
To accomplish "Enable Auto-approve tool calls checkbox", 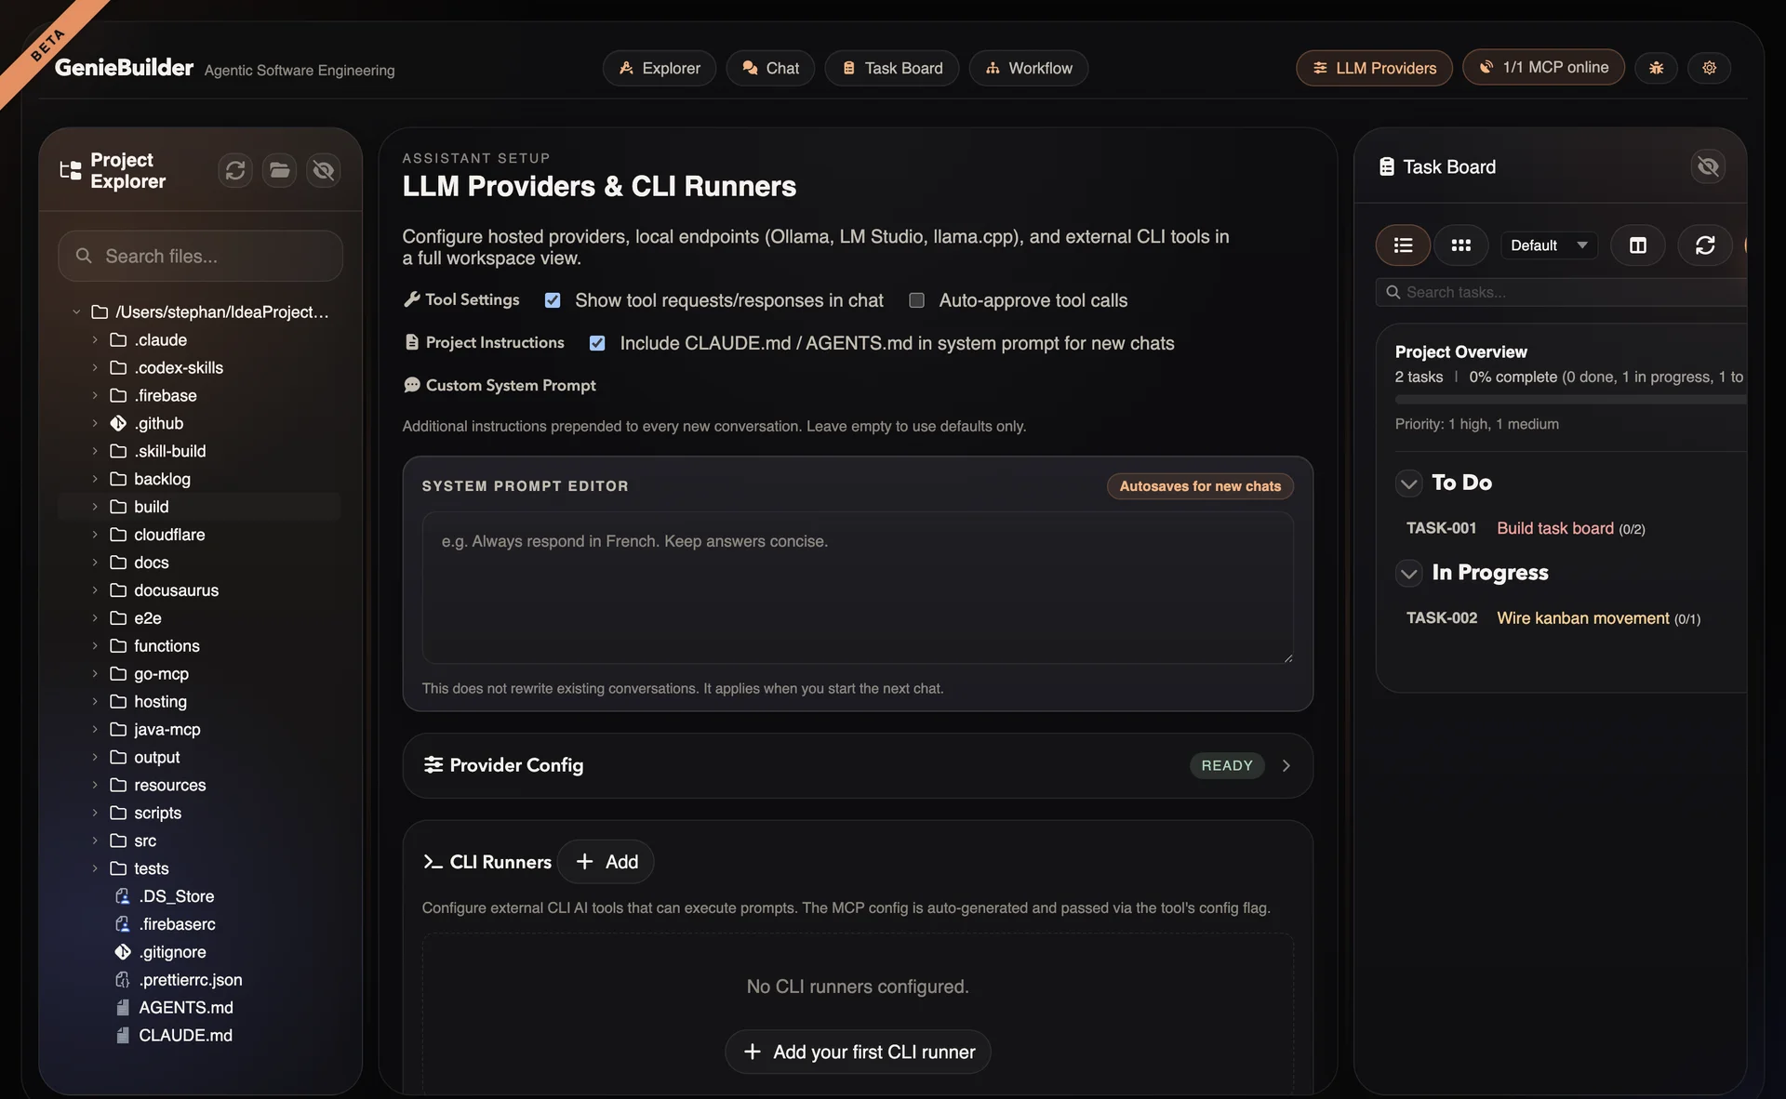I will (916, 300).
